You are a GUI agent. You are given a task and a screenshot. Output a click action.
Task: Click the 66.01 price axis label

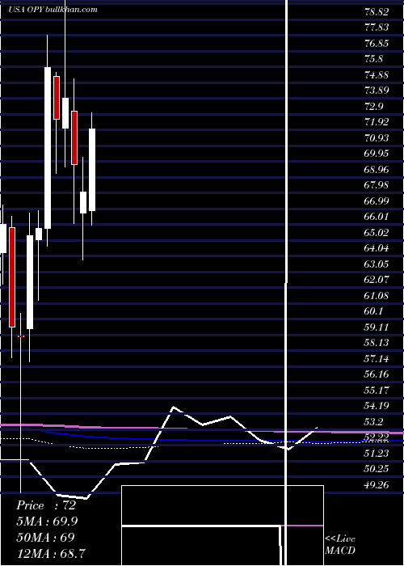point(377,216)
